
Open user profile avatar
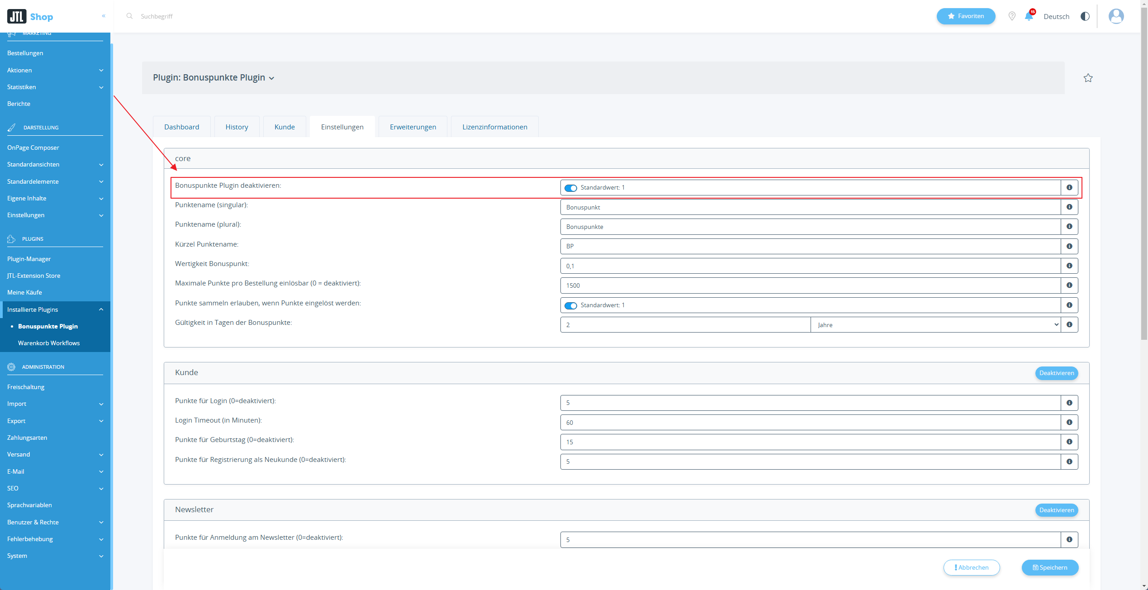coord(1116,16)
